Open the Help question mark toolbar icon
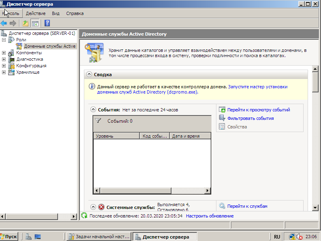 [x=47, y=23]
